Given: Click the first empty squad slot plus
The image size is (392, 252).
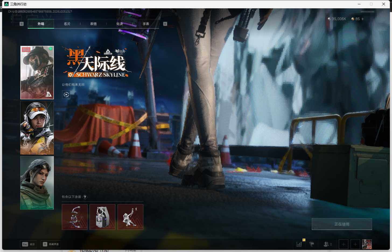Looking at the screenshot, I should coord(344,244).
